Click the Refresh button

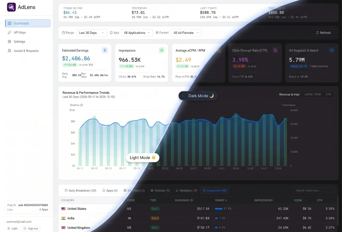[x=323, y=33]
